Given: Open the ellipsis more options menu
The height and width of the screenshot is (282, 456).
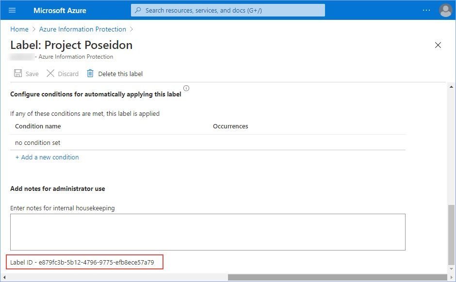Looking at the screenshot, I should (426, 10).
